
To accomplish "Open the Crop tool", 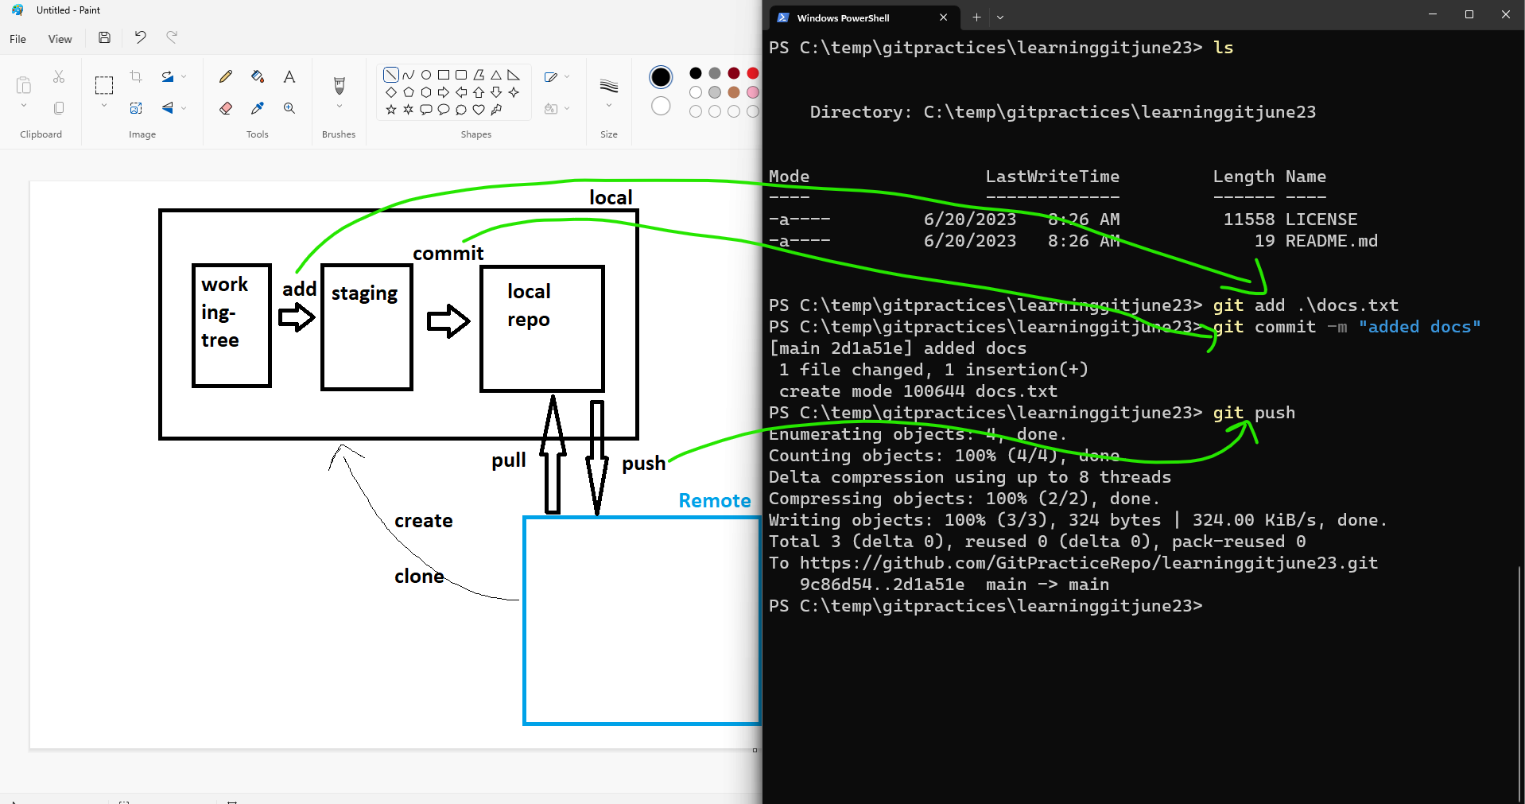I will coord(135,76).
